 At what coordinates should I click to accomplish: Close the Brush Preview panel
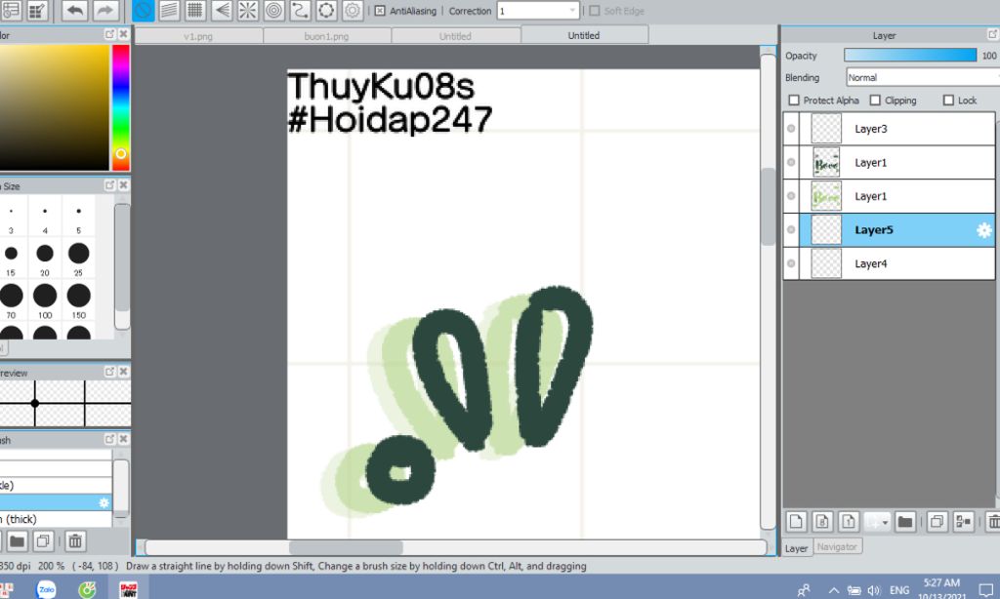[124, 372]
